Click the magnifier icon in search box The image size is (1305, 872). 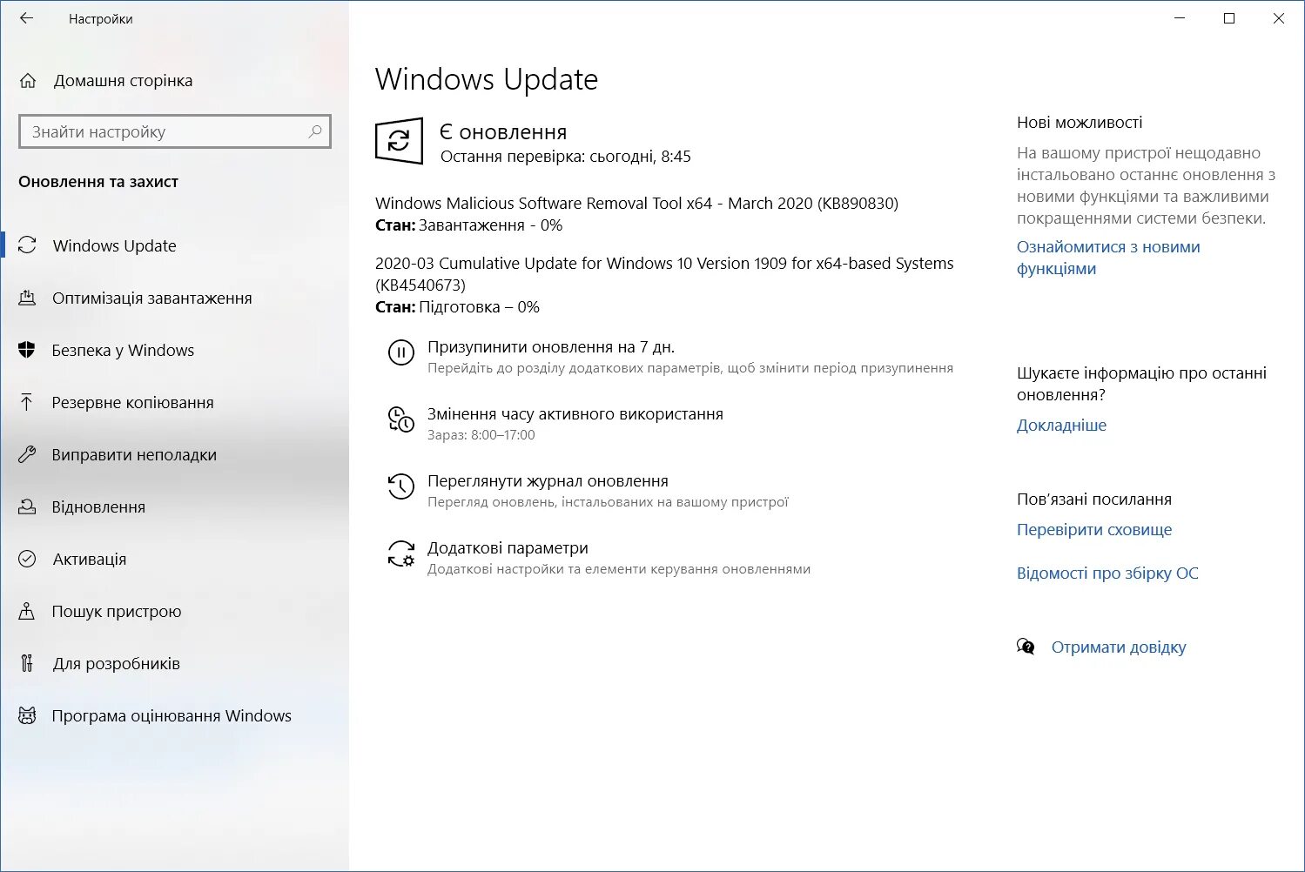click(315, 131)
